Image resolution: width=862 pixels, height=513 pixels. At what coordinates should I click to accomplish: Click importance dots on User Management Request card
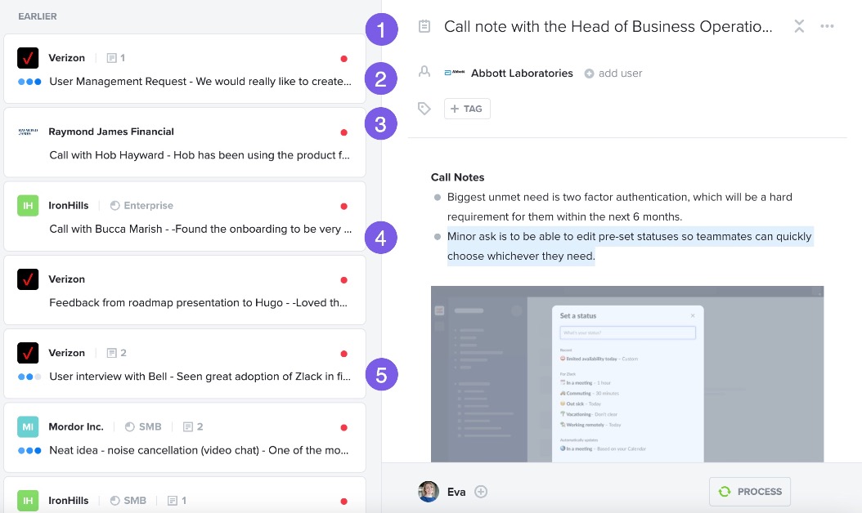tap(29, 82)
